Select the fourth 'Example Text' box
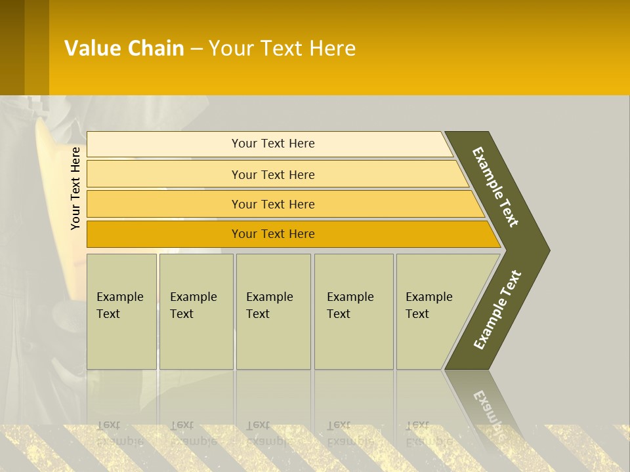This screenshot has height=472, width=630. click(x=353, y=311)
